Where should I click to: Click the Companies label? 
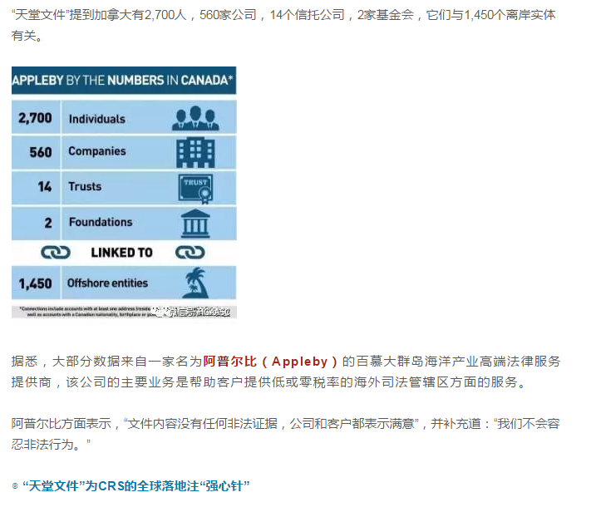point(97,151)
